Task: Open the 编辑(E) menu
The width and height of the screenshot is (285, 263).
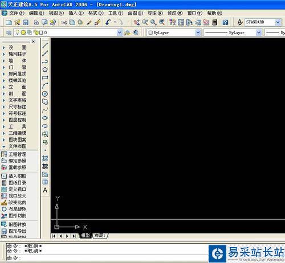Action: click(x=36, y=13)
